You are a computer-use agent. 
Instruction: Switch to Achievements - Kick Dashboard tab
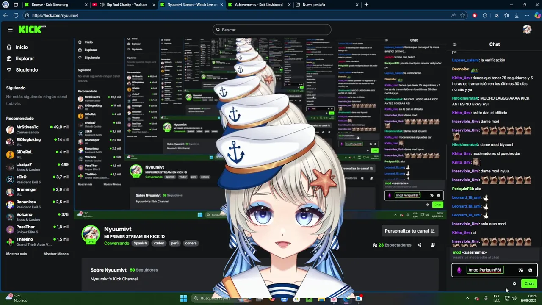tap(259, 5)
